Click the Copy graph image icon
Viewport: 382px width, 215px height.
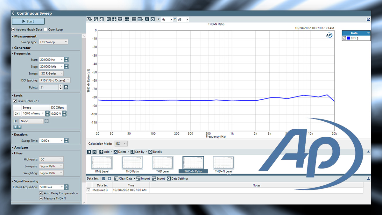pyautogui.click(x=96, y=19)
